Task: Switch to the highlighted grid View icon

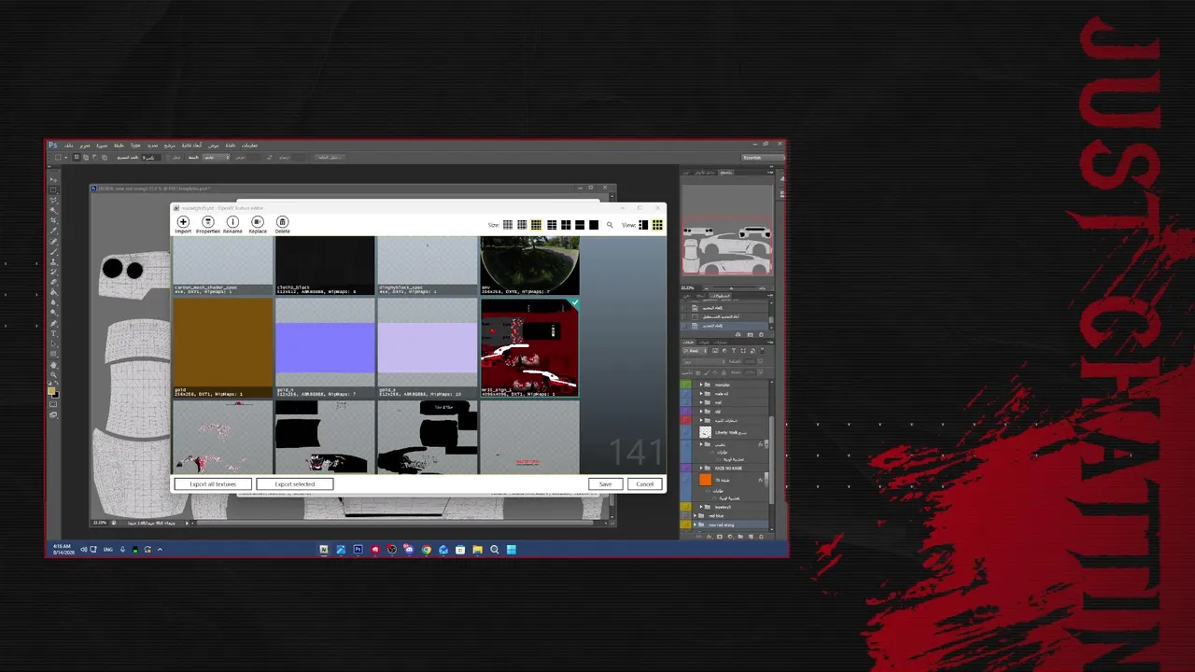Action: pos(657,225)
